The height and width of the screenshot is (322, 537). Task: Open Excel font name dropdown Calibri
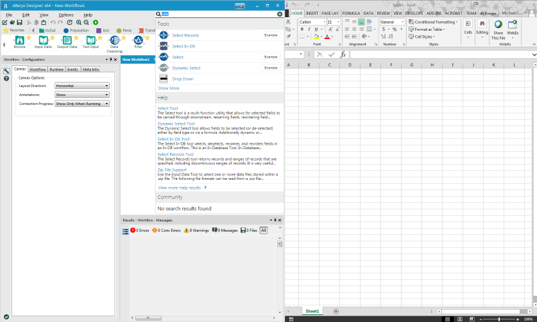click(x=324, y=22)
